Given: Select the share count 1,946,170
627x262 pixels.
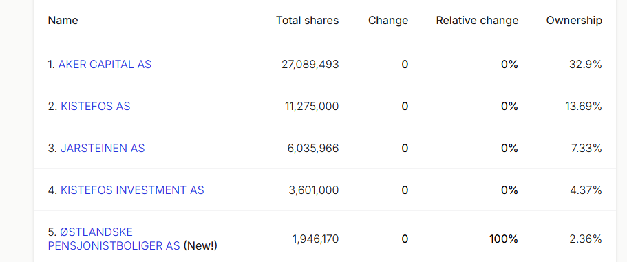Looking at the screenshot, I should click(315, 239).
